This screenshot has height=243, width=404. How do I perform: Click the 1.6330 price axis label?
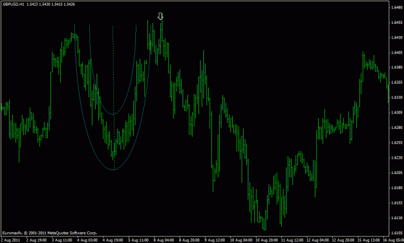tap(397, 97)
